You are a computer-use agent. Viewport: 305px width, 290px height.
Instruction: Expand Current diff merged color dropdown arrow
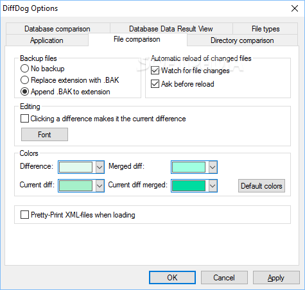coord(213,185)
